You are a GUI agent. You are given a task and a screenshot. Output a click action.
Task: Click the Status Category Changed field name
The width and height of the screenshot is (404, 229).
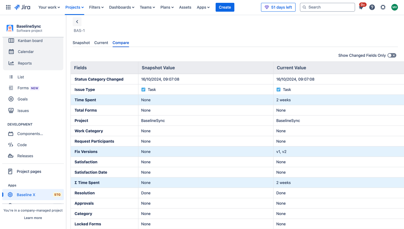[99, 79]
